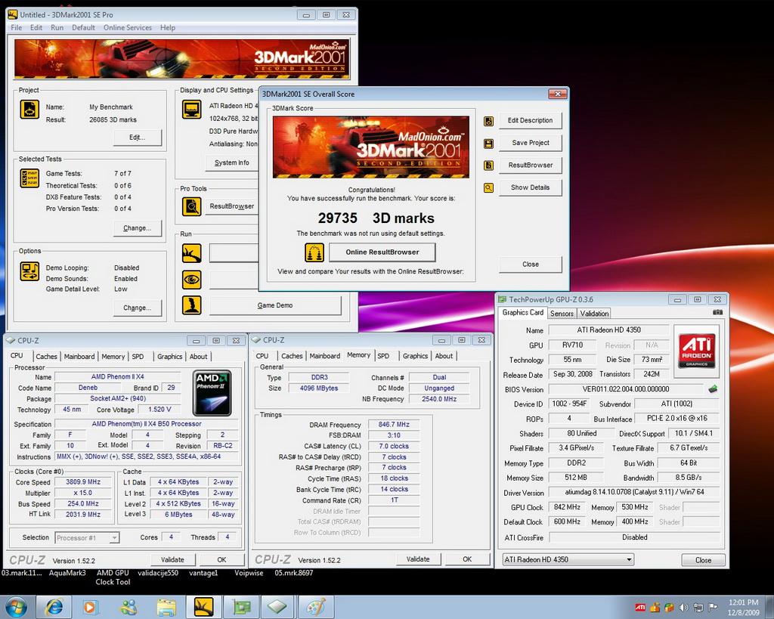Click the Save Project button
Image resolution: width=774 pixels, height=619 pixels.
point(530,143)
